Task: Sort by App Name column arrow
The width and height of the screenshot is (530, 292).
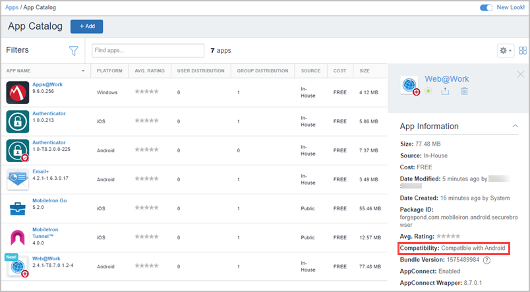Action: [83, 71]
